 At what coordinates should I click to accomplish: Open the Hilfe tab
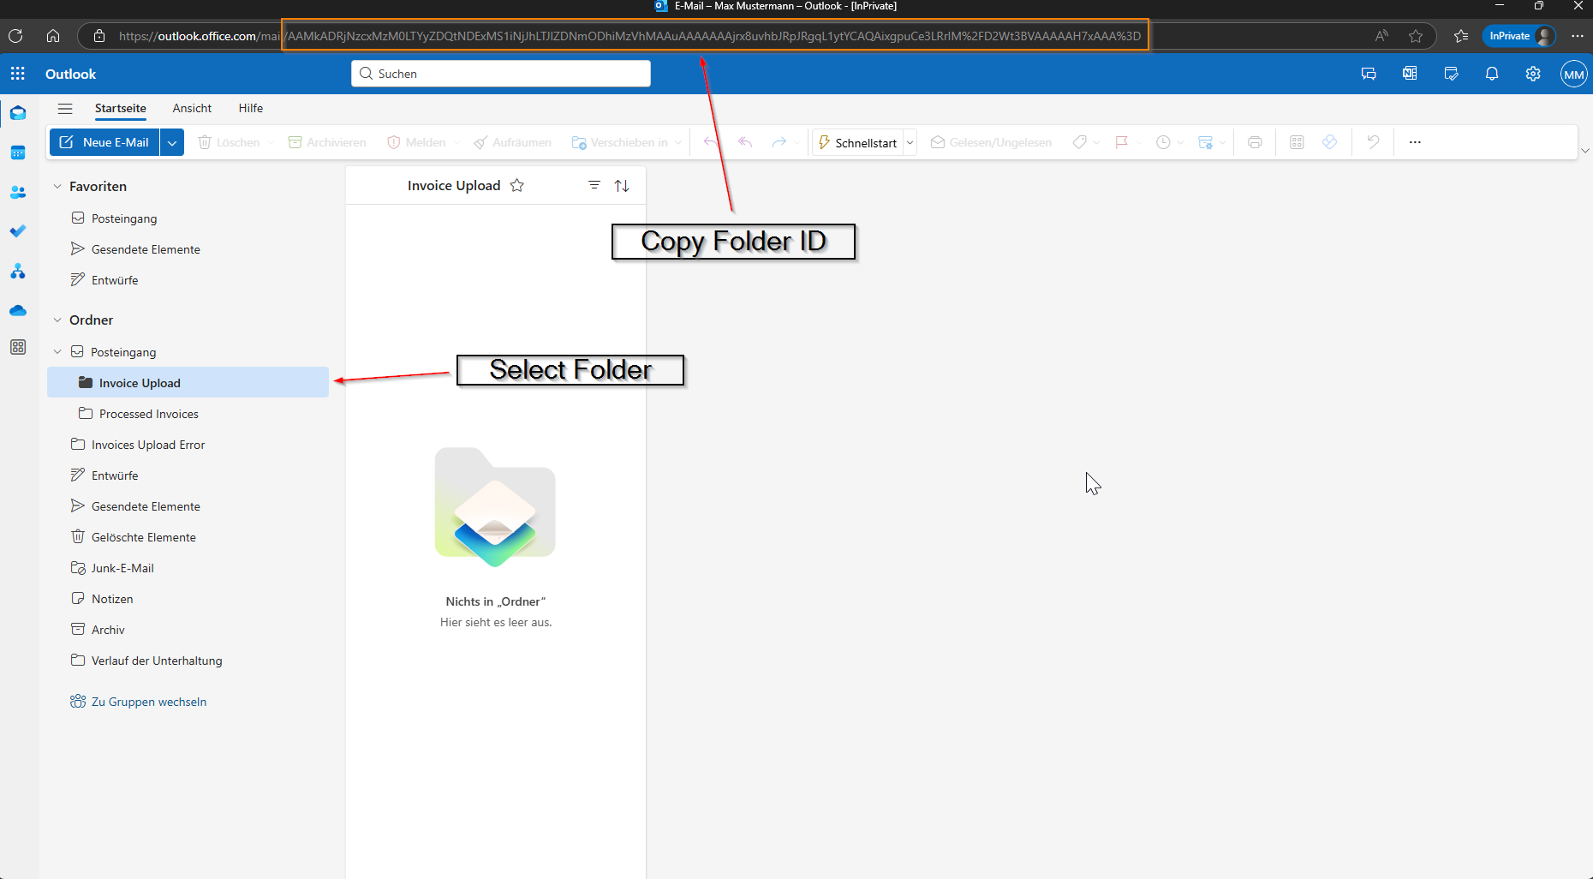click(x=251, y=108)
